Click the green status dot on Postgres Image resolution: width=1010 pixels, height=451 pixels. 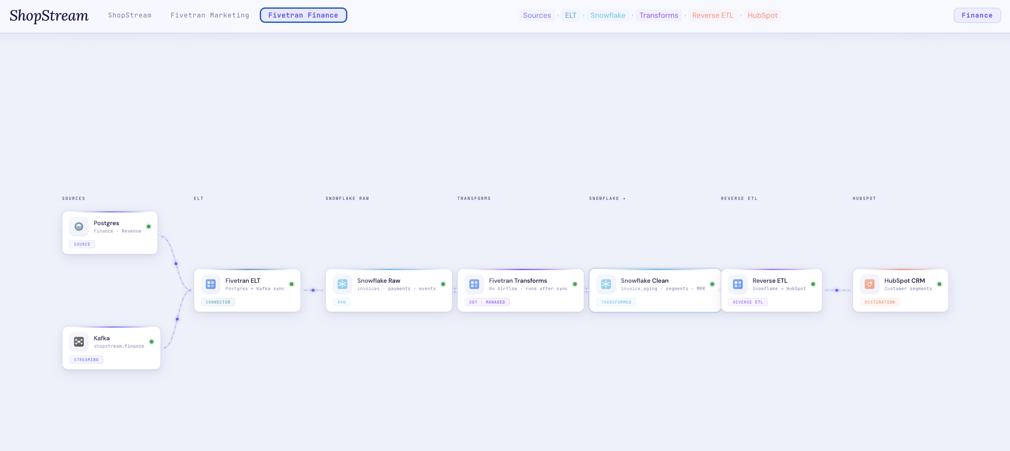pyautogui.click(x=149, y=227)
